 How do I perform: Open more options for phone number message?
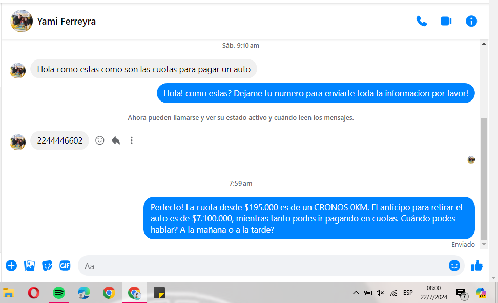pos(132,140)
